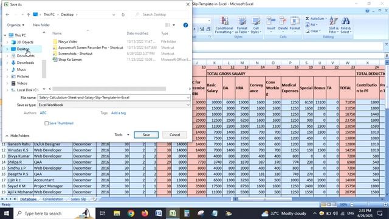389x219 pixels.
Task: Select the Navya Video folder
Action: point(67,42)
